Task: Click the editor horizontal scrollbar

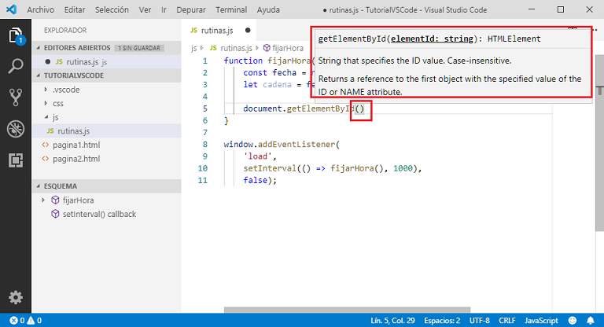Action: click(x=347, y=310)
